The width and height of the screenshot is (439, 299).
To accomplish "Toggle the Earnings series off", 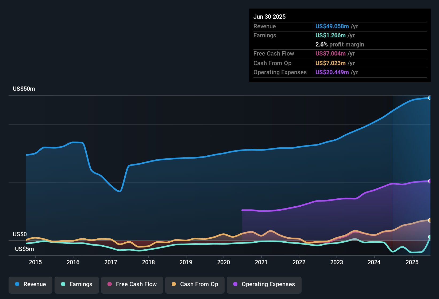I will pyautogui.click(x=77, y=284).
